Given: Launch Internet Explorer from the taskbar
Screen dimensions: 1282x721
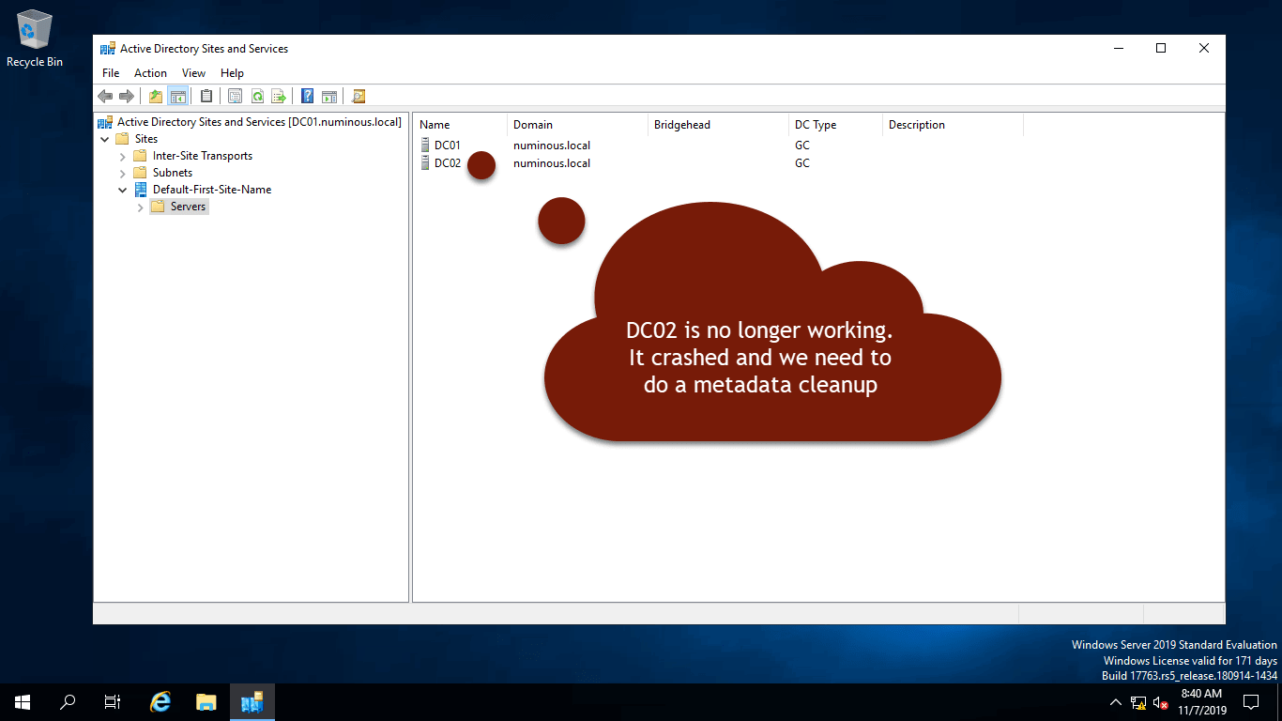Looking at the screenshot, I should click(x=161, y=702).
